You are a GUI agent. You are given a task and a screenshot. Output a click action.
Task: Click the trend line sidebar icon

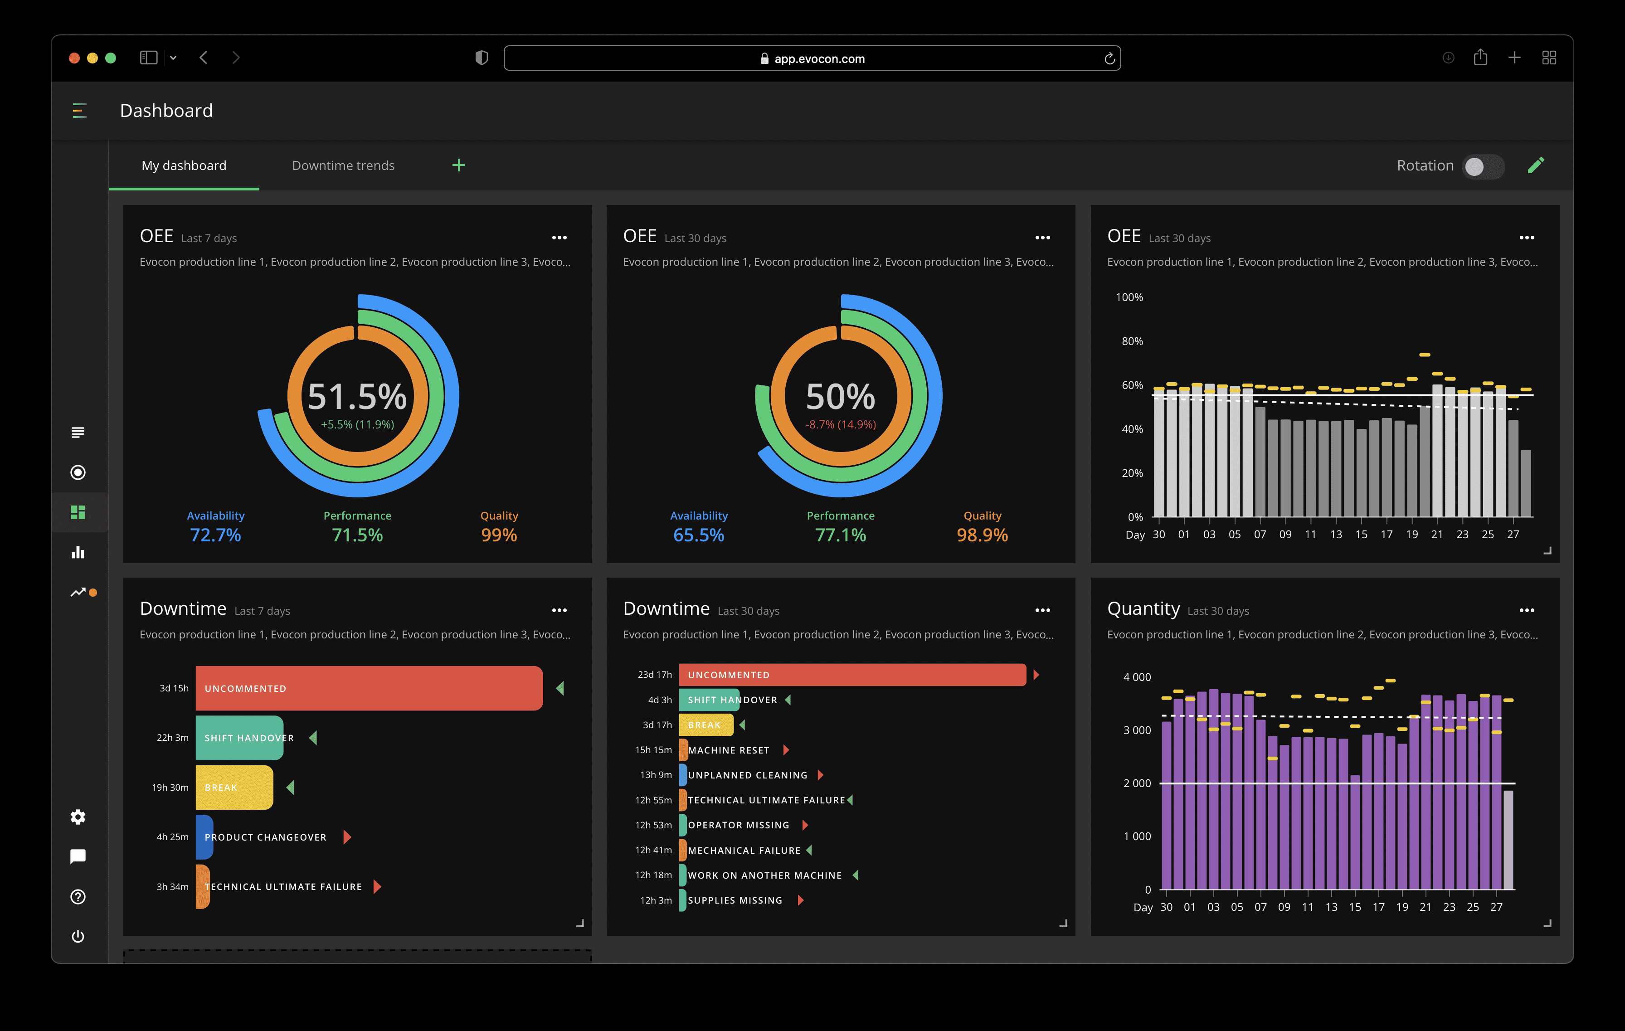78,592
